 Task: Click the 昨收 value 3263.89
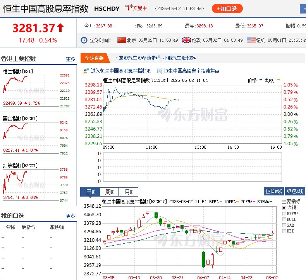(154, 26)
